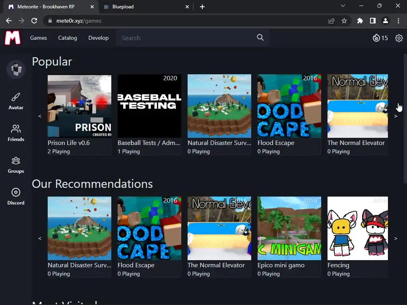407x305 pixels.
Task: Open the settings gear icon
Action: 399,38
